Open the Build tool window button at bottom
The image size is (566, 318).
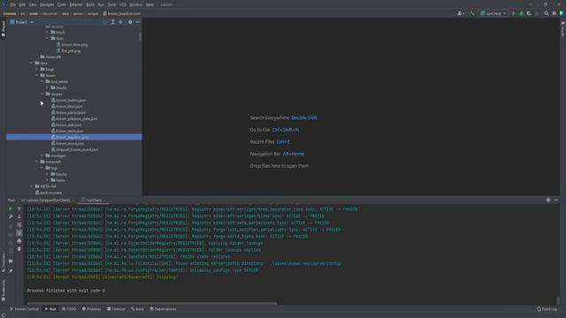137,309
